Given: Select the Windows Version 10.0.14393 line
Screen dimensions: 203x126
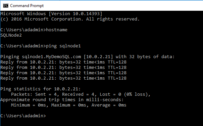Looking at the screenshot, I should [x=51, y=14].
